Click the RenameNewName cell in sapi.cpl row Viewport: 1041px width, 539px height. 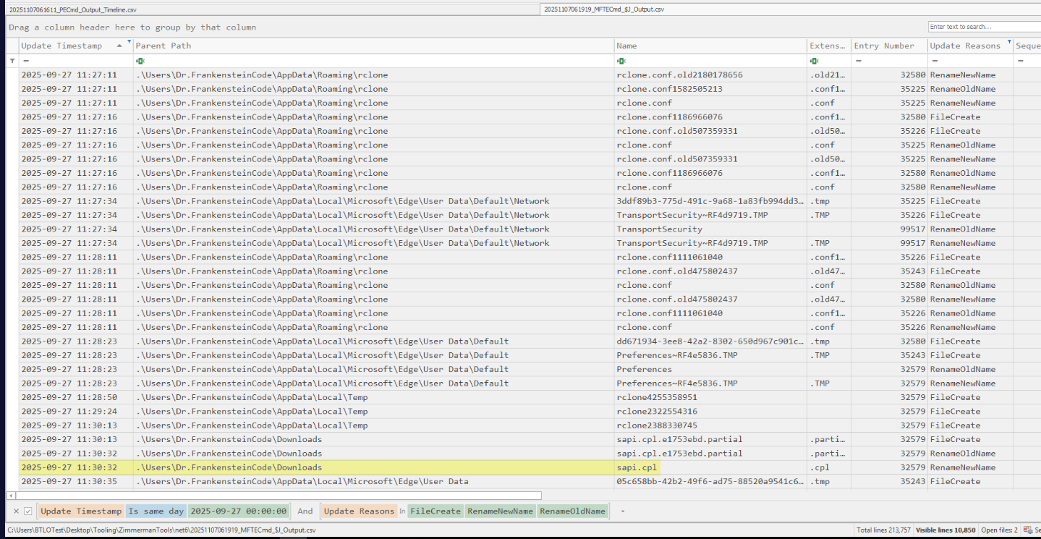click(x=970, y=467)
